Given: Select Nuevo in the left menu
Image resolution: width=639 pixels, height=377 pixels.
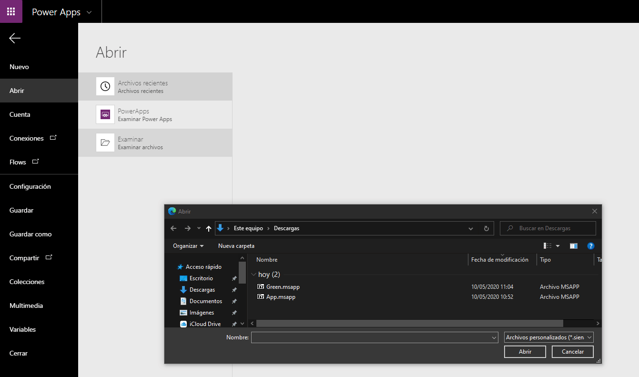Looking at the screenshot, I should [x=19, y=67].
